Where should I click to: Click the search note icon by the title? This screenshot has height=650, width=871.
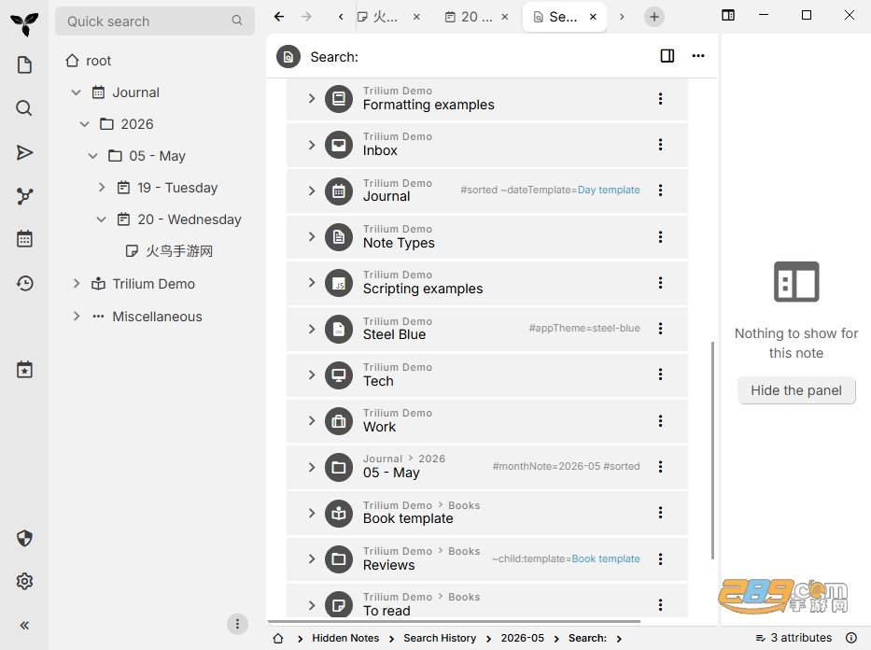[x=288, y=57]
